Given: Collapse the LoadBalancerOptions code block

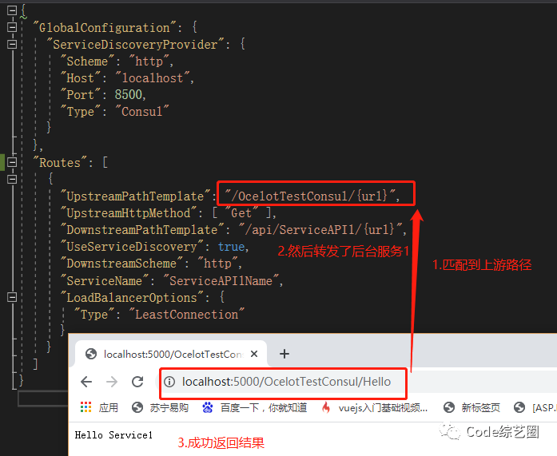Looking at the screenshot, I should pyautogui.click(x=12, y=297).
